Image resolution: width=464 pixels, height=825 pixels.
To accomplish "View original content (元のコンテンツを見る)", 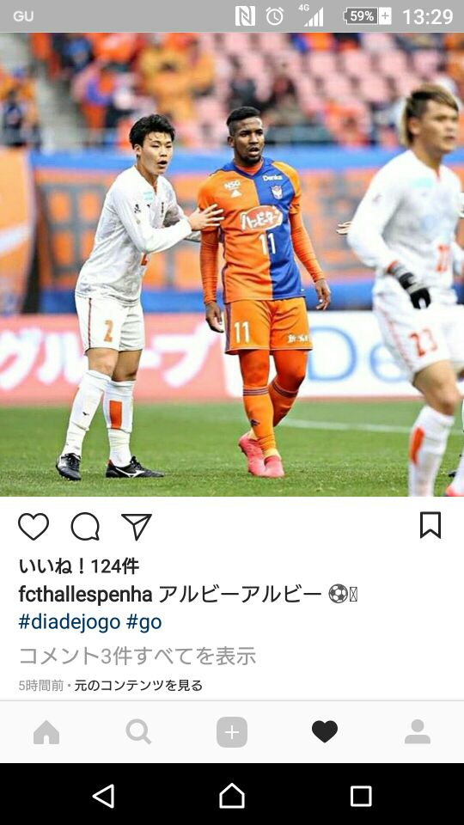I will point(138,686).
